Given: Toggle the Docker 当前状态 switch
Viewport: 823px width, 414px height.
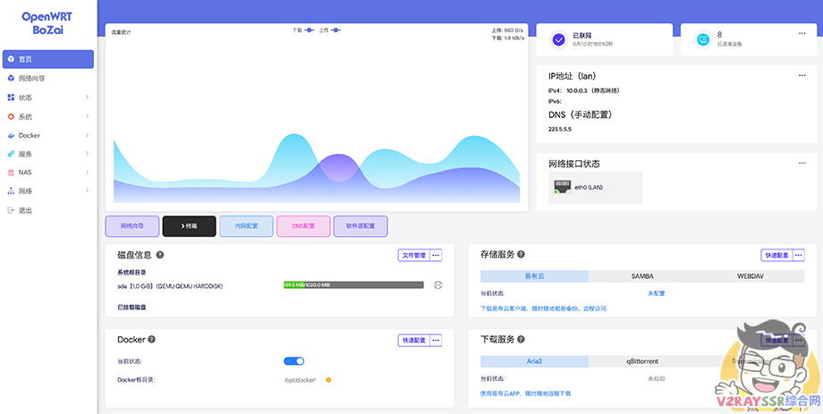Looking at the screenshot, I should pos(294,361).
